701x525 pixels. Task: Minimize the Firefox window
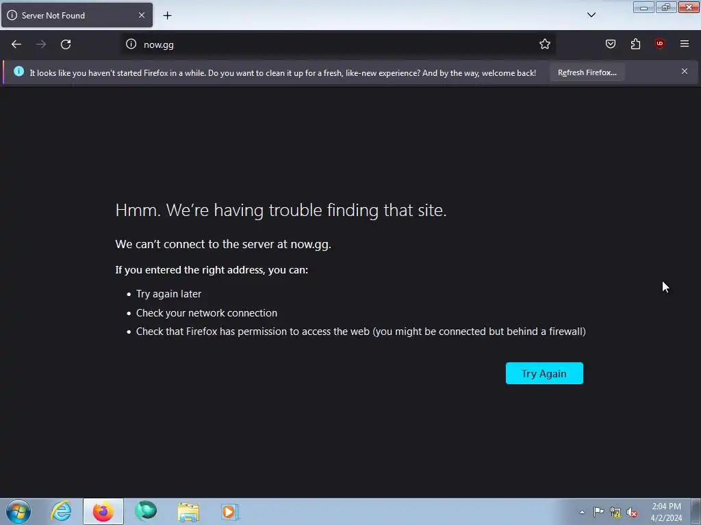point(643,7)
